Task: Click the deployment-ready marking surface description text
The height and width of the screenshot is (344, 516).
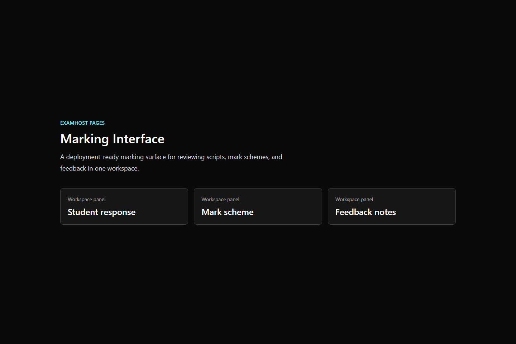Action: tap(171, 162)
